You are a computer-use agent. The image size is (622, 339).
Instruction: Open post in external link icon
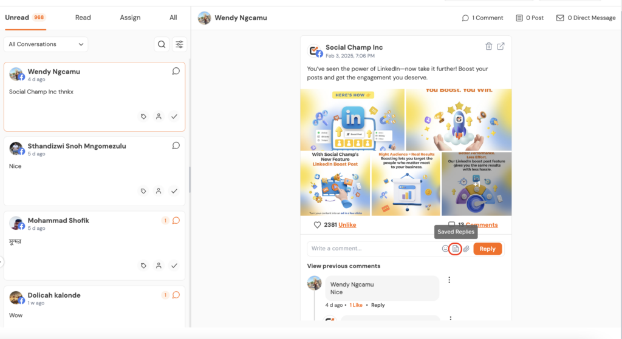tap(501, 47)
